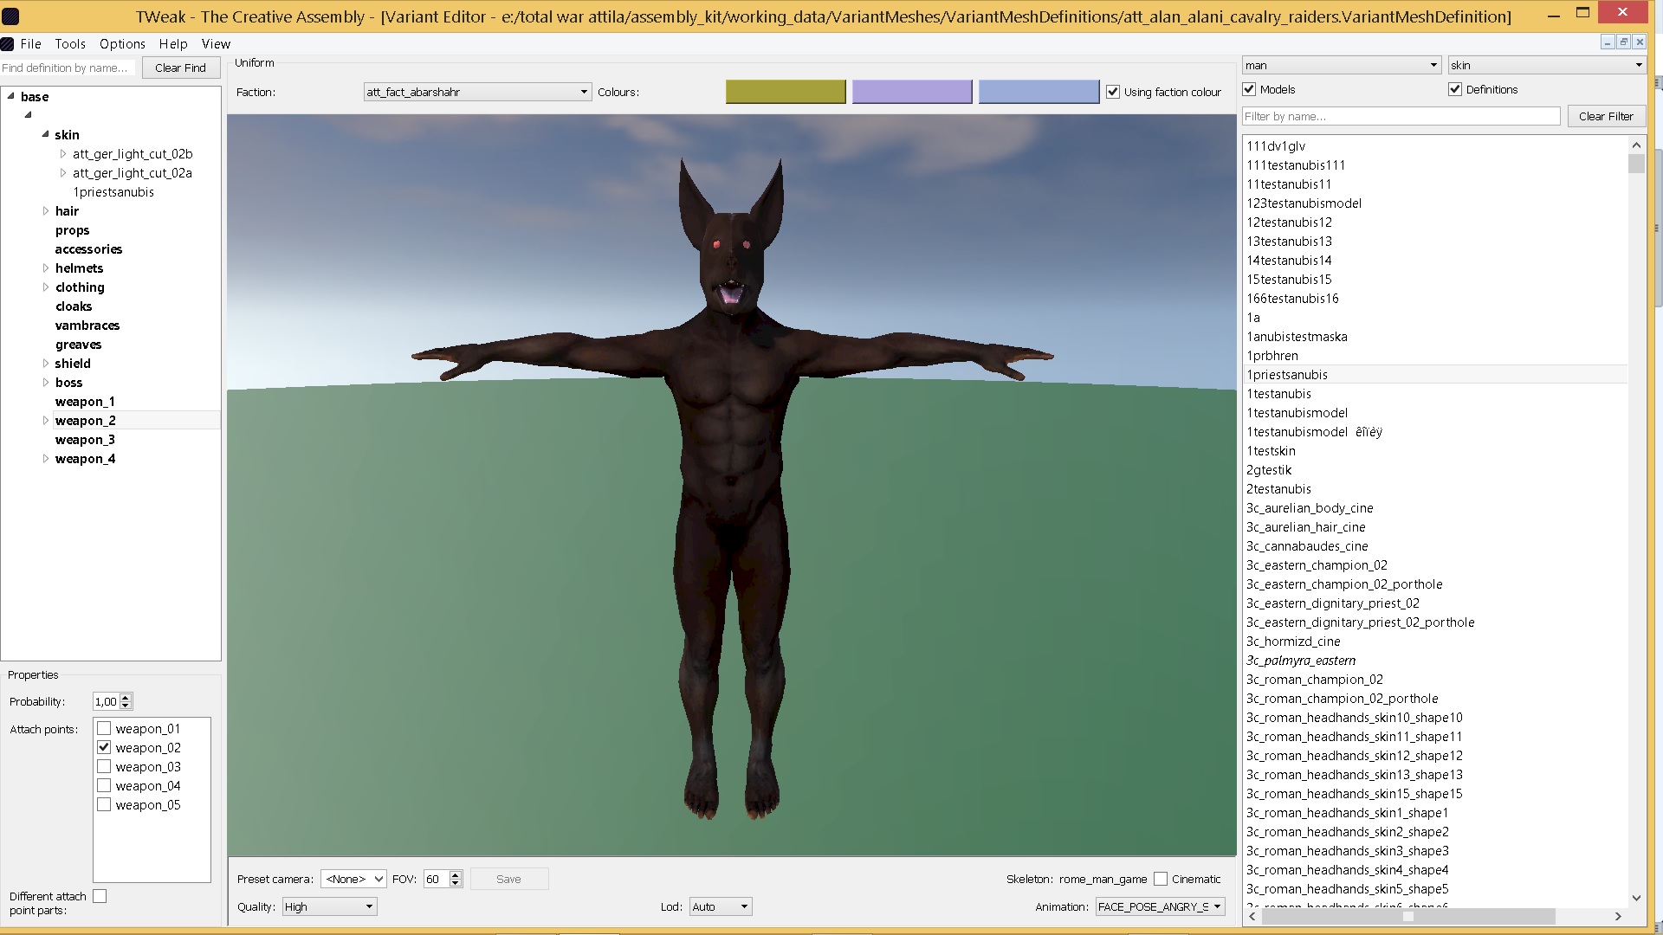The image size is (1663, 935).
Task: Click model list vertical scrollbar down arrow
Action: (x=1636, y=898)
